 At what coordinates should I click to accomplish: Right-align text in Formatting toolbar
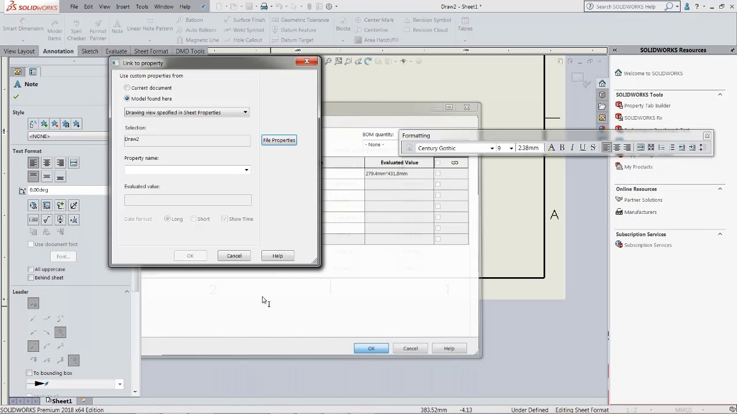pos(627,148)
